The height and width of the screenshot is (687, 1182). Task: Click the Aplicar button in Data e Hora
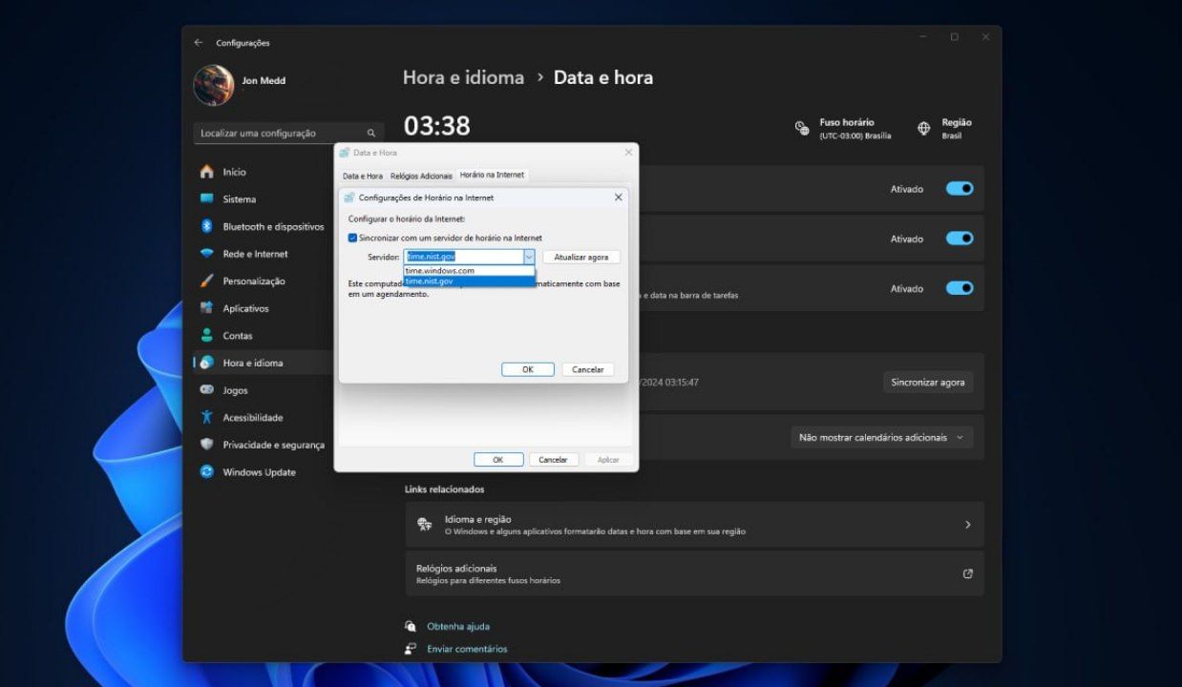point(609,460)
